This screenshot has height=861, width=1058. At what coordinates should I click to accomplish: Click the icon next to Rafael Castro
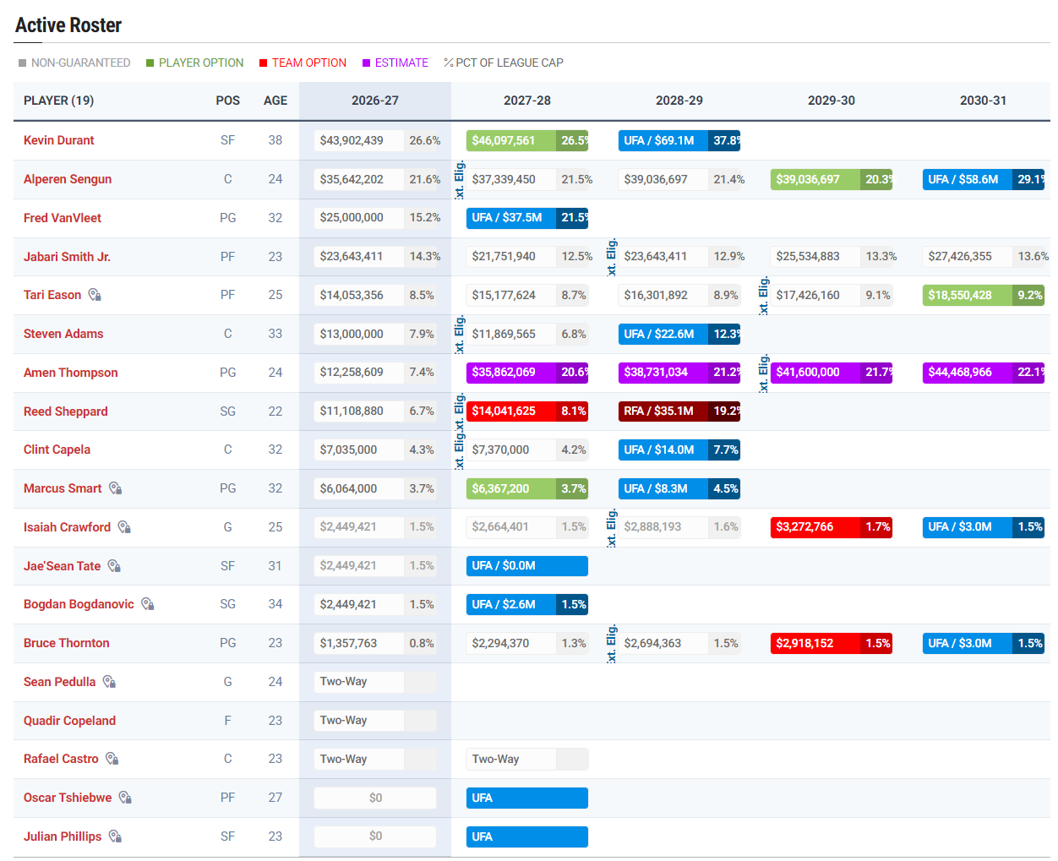click(112, 759)
